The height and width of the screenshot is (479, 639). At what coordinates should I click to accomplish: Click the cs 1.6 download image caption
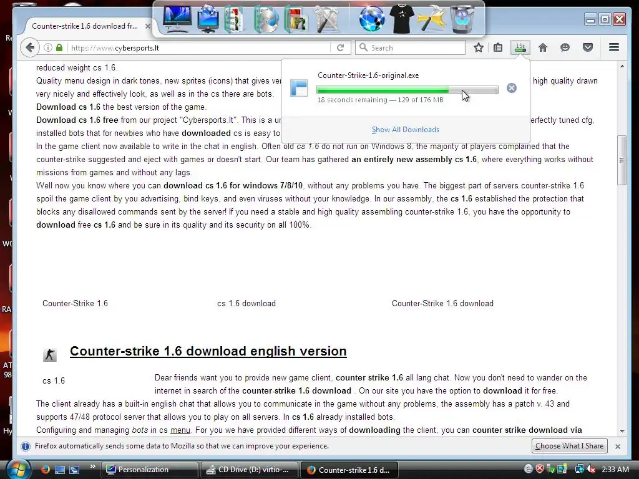click(246, 304)
